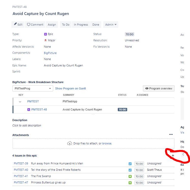This screenshot has width=190, height=190.
Task: Click the browse link in attachments
Action: click(107, 143)
